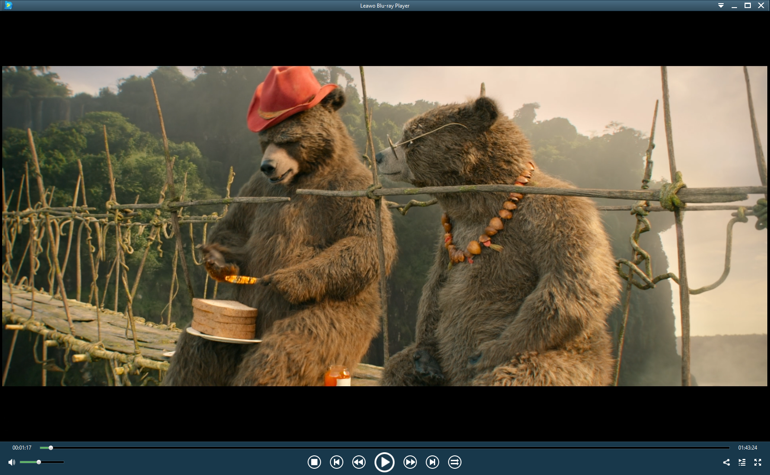Mute the speaker volume
Image resolution: width=770 pixels, height=475 pixels.
(x=12, y=462)
